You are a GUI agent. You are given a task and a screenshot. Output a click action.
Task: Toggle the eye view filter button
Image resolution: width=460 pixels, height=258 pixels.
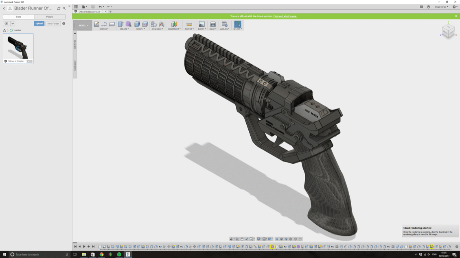point(6,24)
